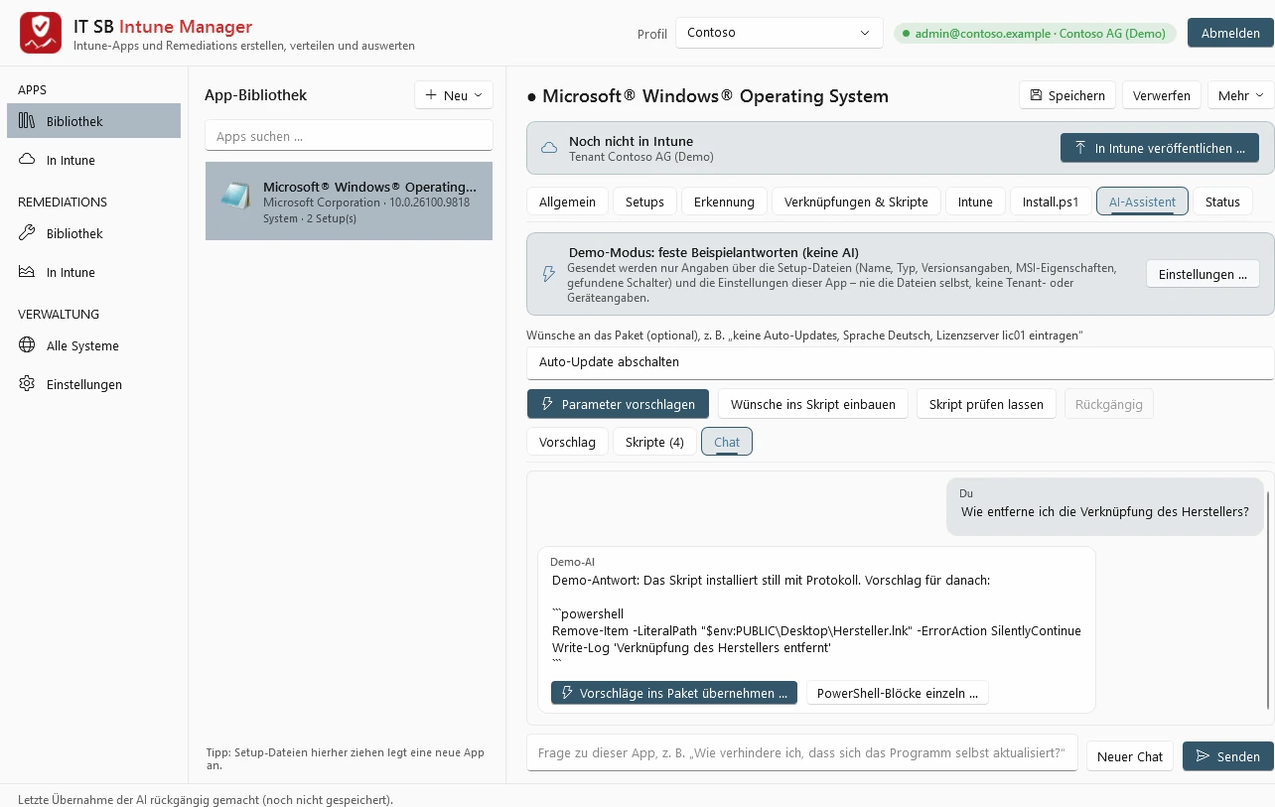This screenshot has height=807, width=1275.
Task: Click the Verwerfen button
Action: 1162,95
